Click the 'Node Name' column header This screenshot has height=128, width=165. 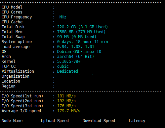click(12, 121)
